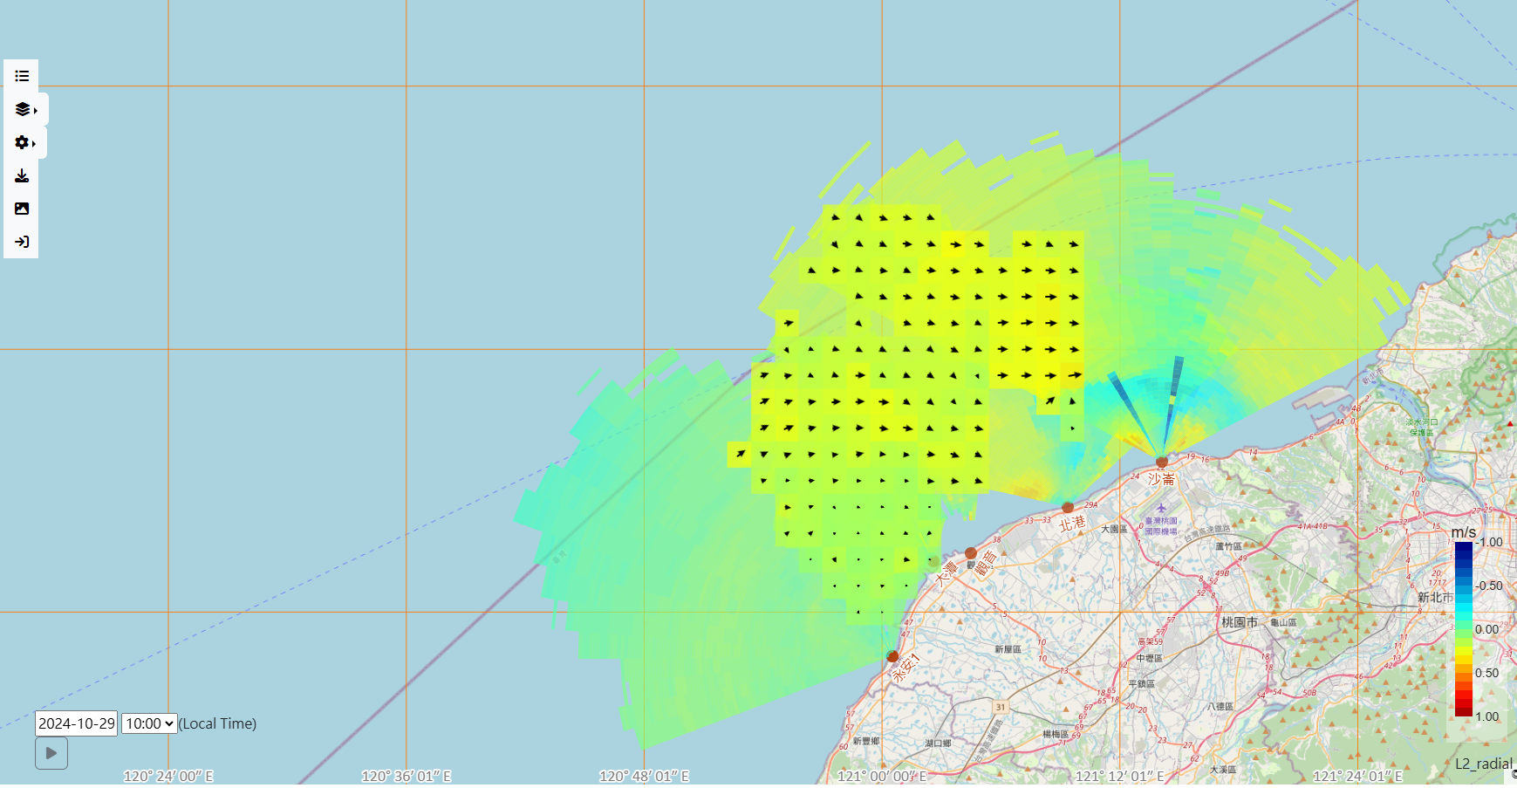Click the download data icon

click(x=22, y=175)
